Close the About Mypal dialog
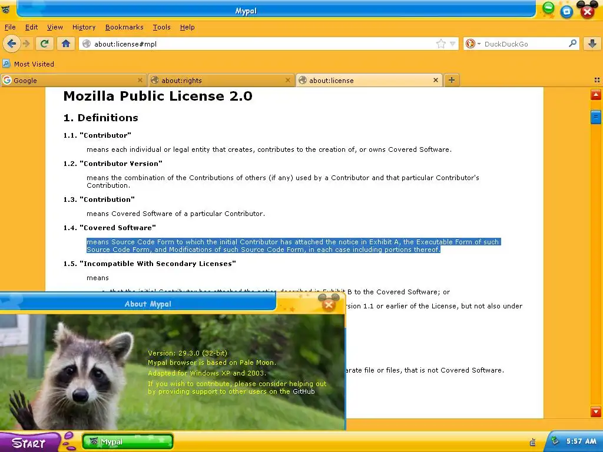603x452 pixels. click(329, 305)
